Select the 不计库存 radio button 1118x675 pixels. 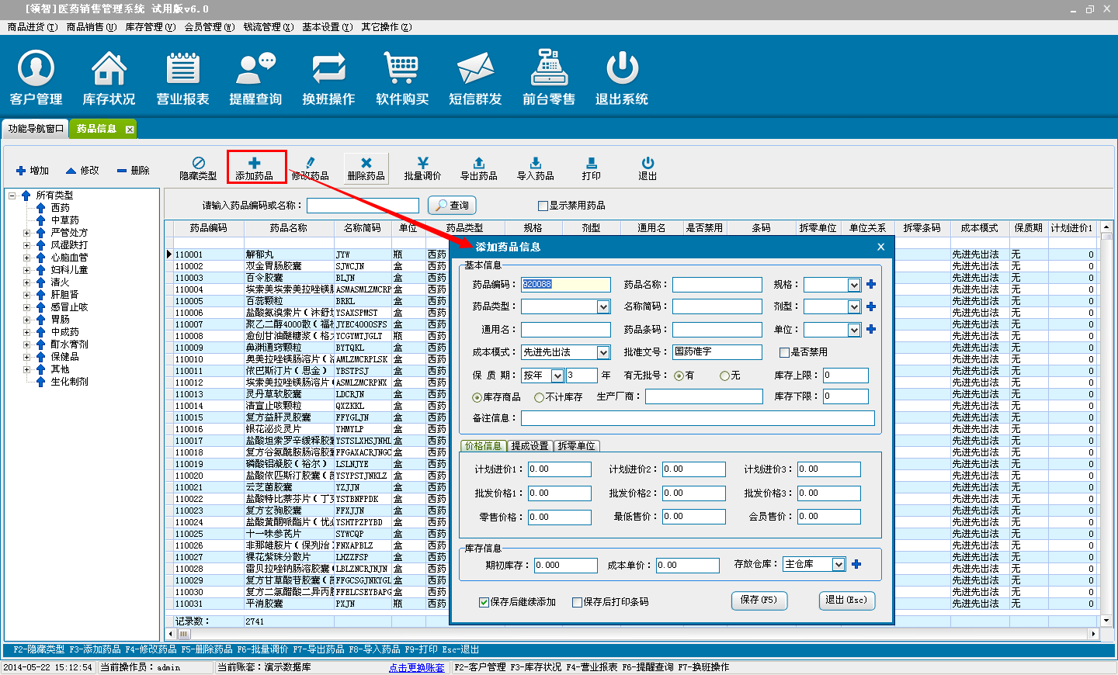[x=539, y=397]
